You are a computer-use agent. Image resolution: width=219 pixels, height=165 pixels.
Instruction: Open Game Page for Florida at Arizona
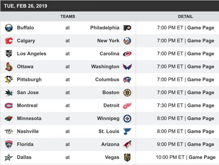point(201,145)
